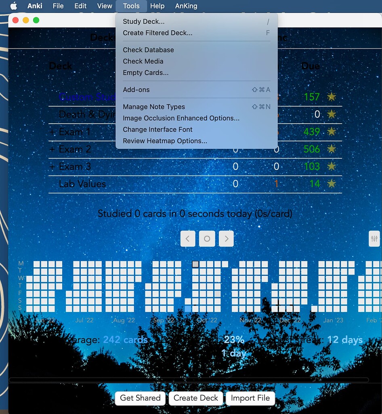Open Add-ons from the Tools menu
Screen dimensions: 382x414
pyautogui.click(x=133, y=89)
